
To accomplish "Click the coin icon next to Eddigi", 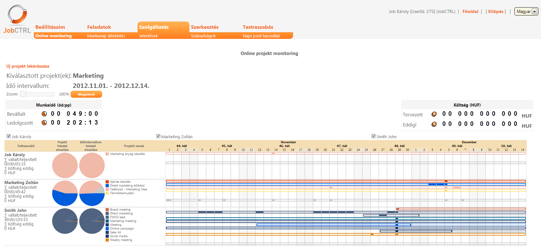I will coord(434,124).
